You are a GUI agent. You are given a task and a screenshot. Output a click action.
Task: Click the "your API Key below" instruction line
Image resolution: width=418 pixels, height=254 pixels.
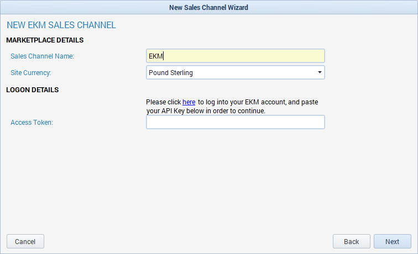click(206, 111)
